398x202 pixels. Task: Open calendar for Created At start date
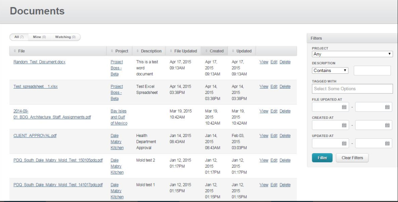[x=344, y=125]
